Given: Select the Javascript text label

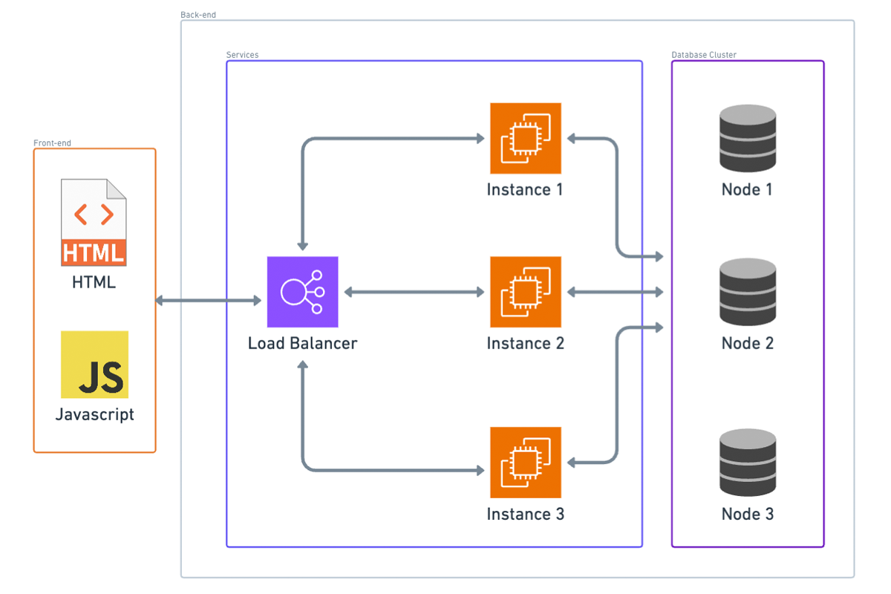Looking at the screenshot, I should (94, 414).
